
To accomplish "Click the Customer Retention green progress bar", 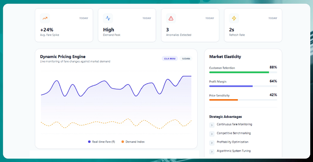I will pyautogui.click(x=239, y=72).
